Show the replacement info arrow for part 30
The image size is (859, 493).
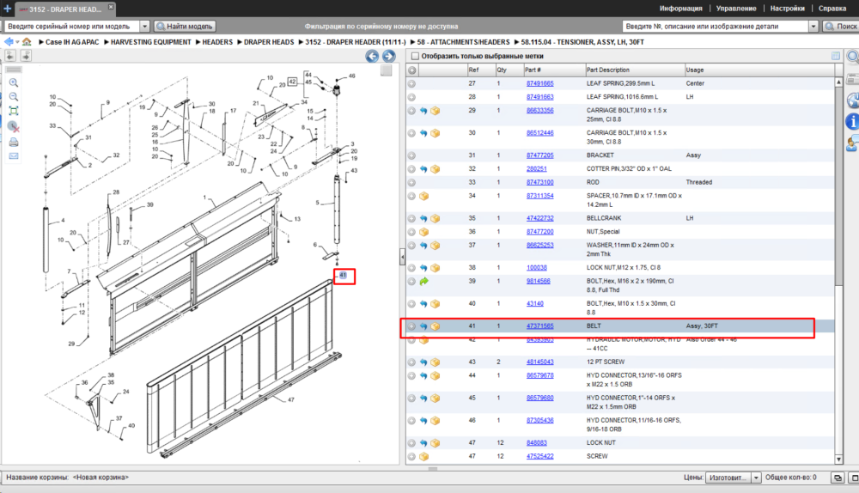click(x=423, y=133)
